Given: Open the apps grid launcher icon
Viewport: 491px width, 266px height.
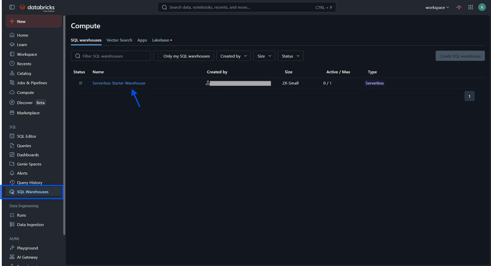Looking at the screenshot, I should point(471,7).
